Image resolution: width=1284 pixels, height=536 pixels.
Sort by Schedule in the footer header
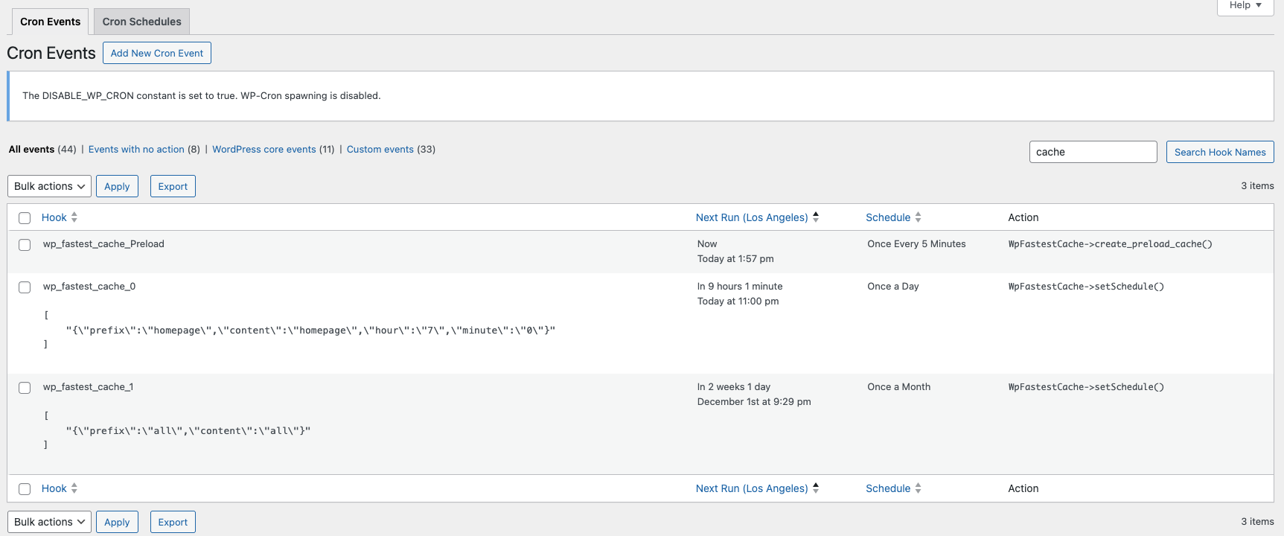click(888, 488)
